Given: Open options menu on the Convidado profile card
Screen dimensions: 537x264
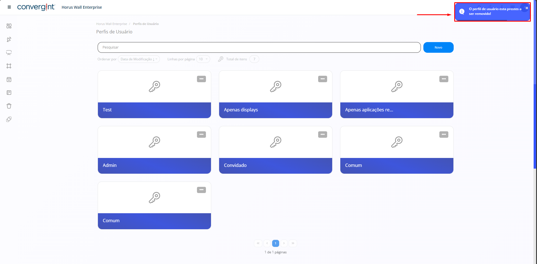Looking at the screenshot, I should 322,134.
